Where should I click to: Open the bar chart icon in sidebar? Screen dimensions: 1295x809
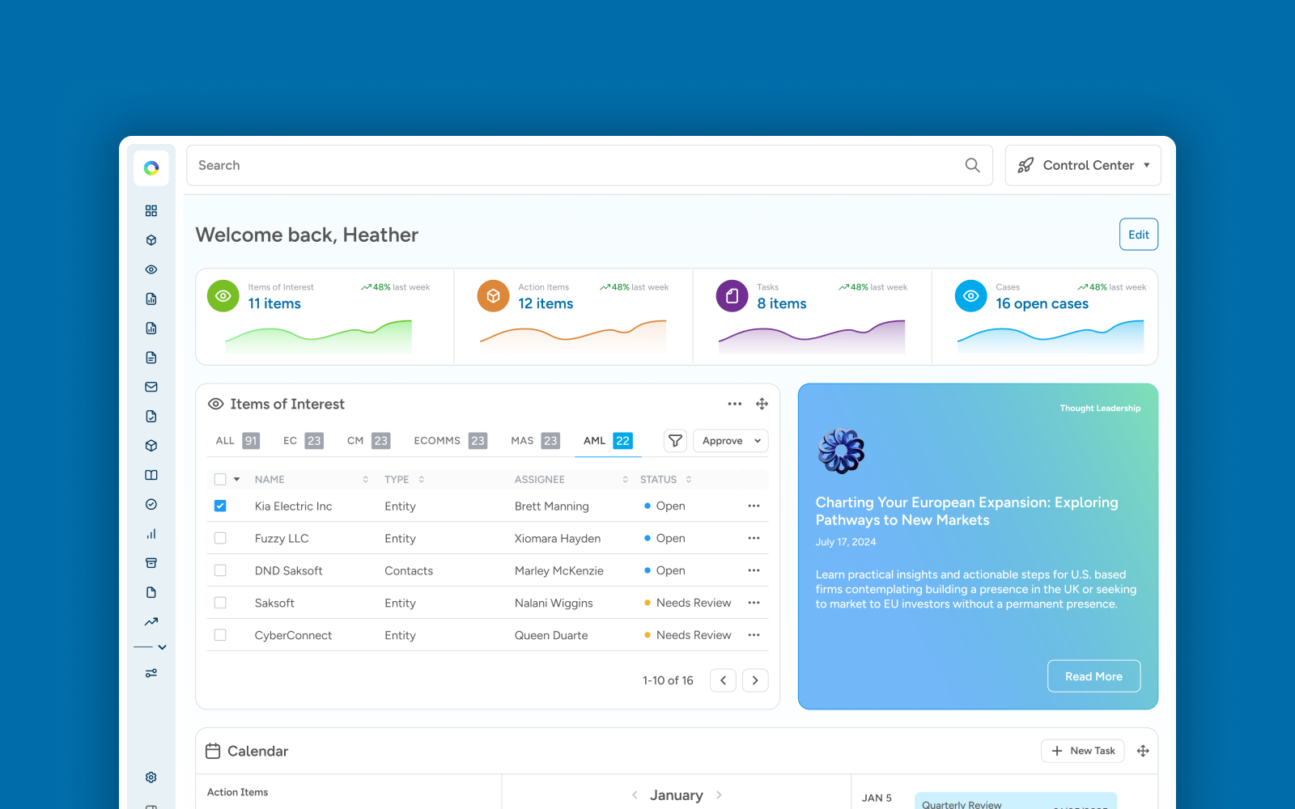151,534
